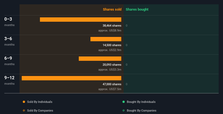Click the orange Sold By Individuals legend dot
The width and height of the screenshot is (223, 114).
[24, 102]
